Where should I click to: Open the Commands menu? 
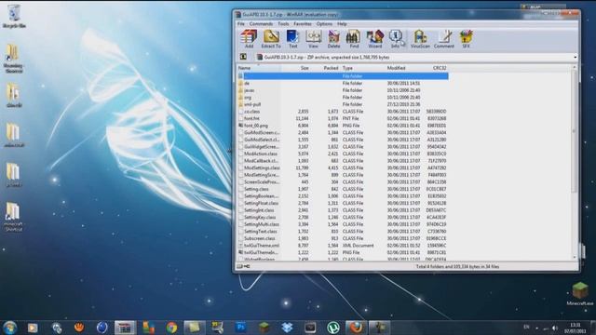pyautogui.click(x=261, y=23)
